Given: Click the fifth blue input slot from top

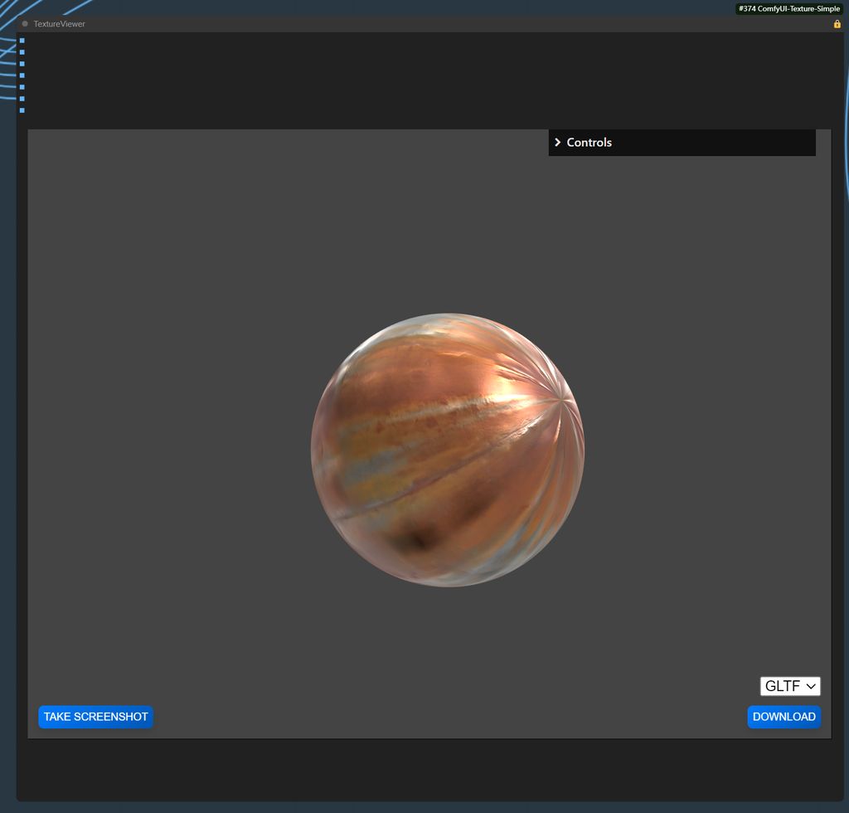Looking at the screenshot, I should tap(22, 87).
